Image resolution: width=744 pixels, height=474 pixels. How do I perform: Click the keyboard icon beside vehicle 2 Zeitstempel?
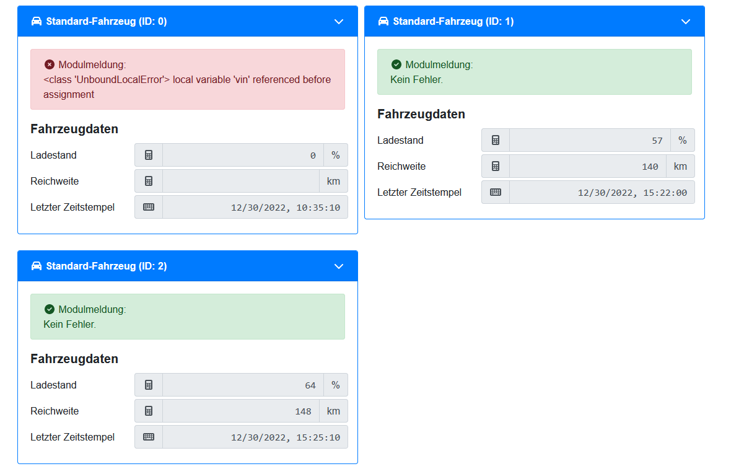149,437
